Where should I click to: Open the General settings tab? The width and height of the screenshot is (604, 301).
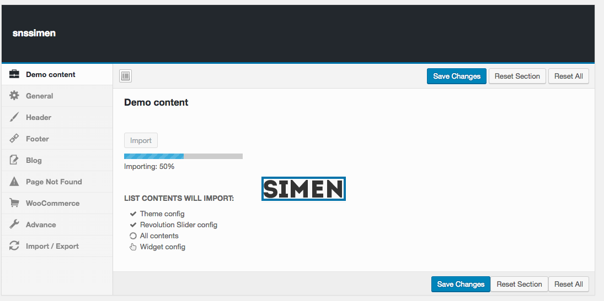click(x=40, y=96)
